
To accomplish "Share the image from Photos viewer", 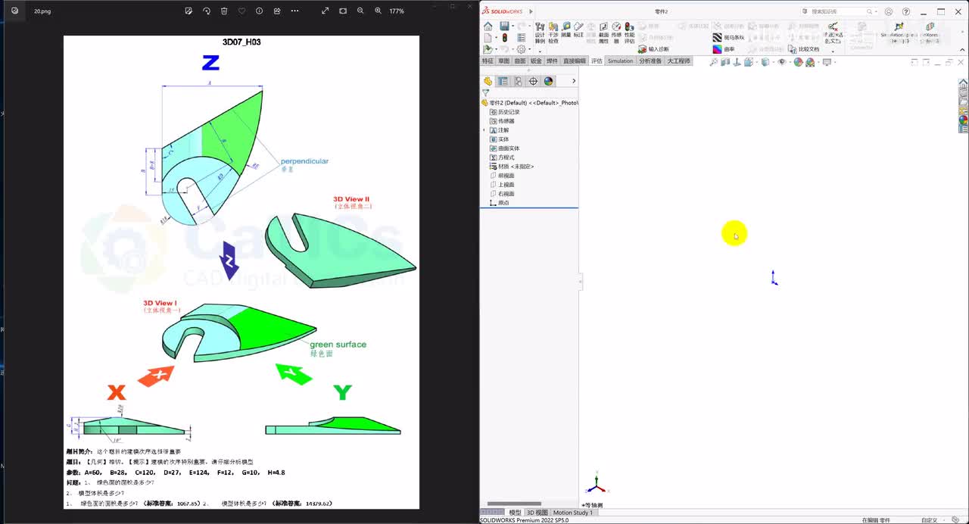I will click(x=277, y=11).
